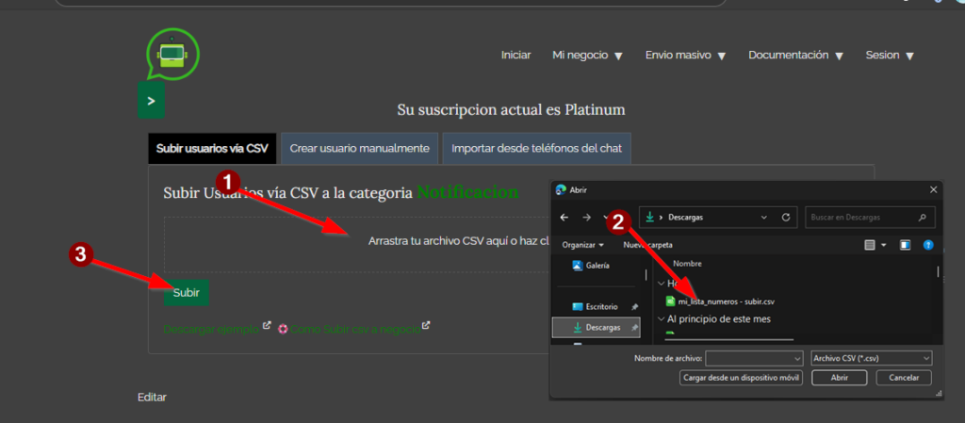This screenshot has width=965, height=423.
Task: Select Escritorio in the navigation pane
Action: point(598,306)
